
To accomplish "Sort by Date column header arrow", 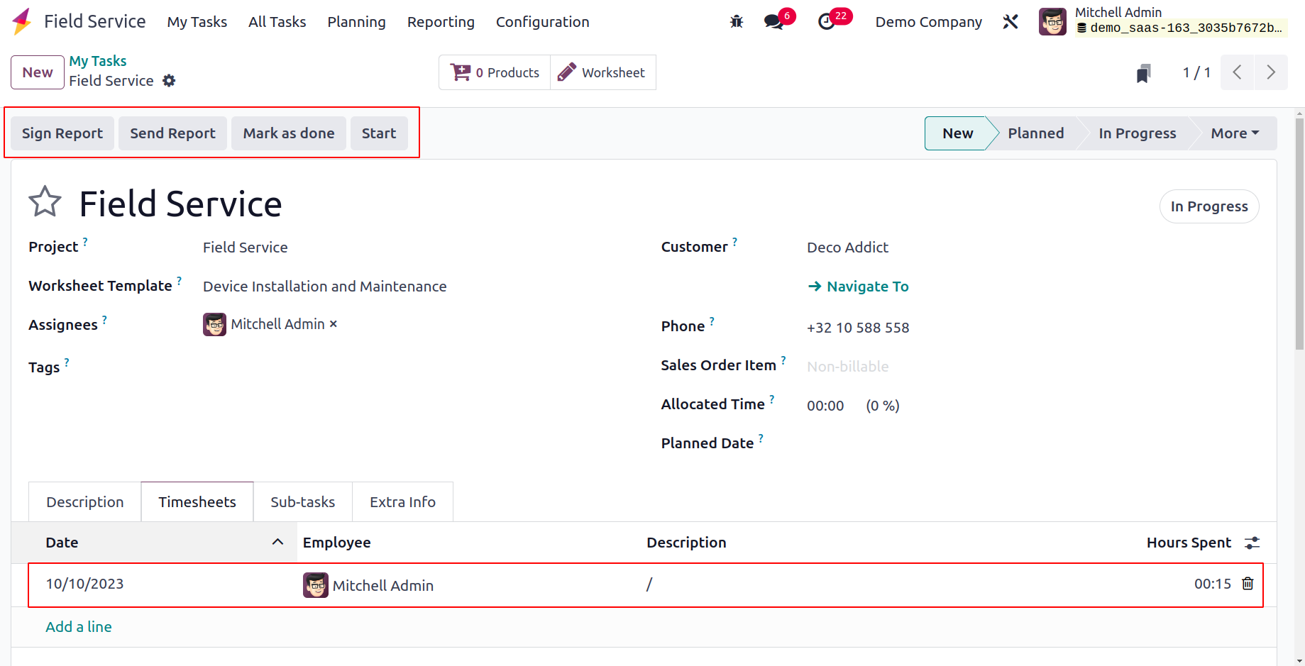I will pyautogui.click(x=277, y=543).
